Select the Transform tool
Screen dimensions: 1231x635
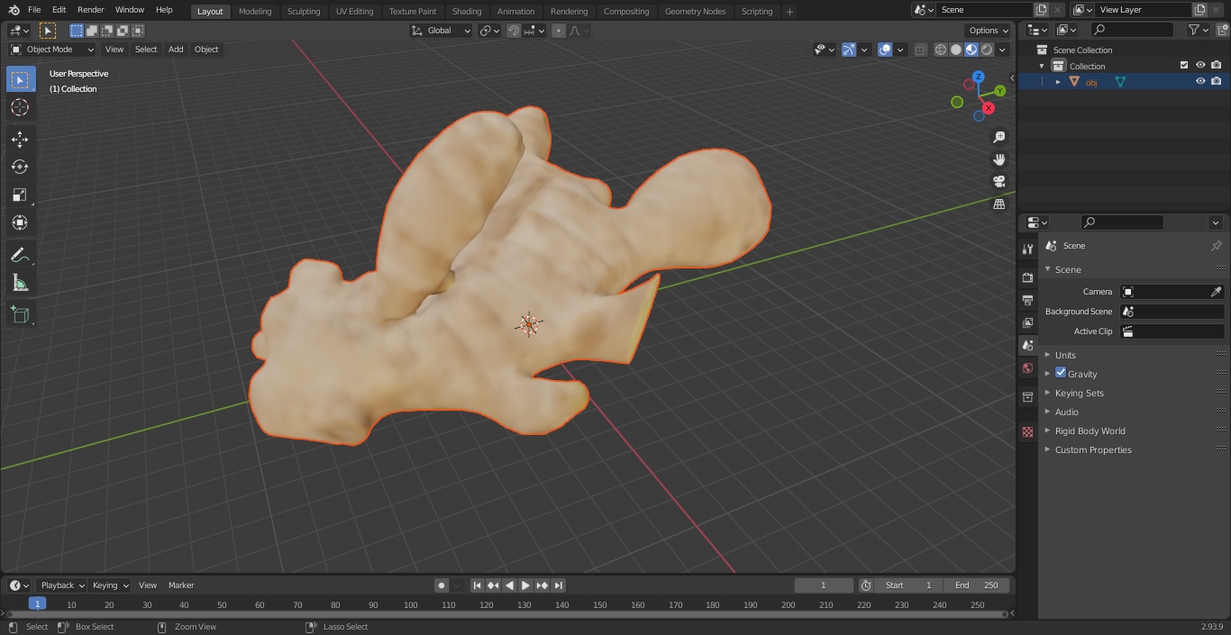pos(20,222)
